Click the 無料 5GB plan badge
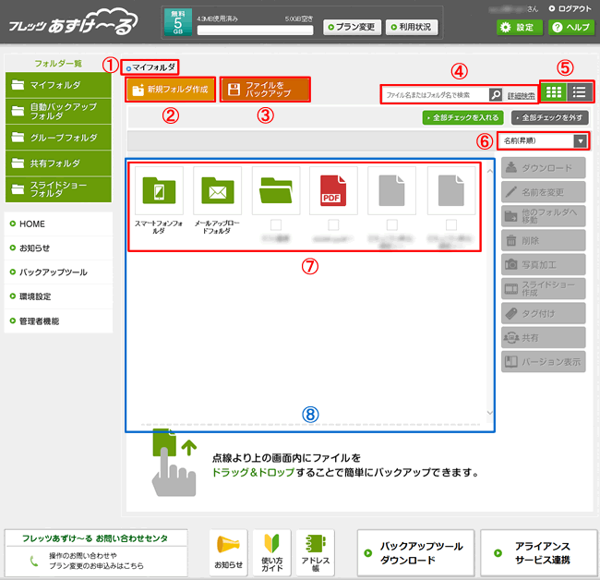The image size is (600, 580). (178, 22)
